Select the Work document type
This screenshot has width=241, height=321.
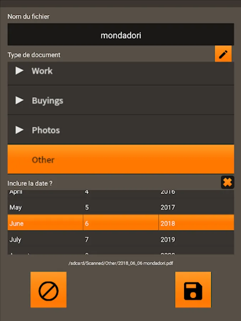42,71
